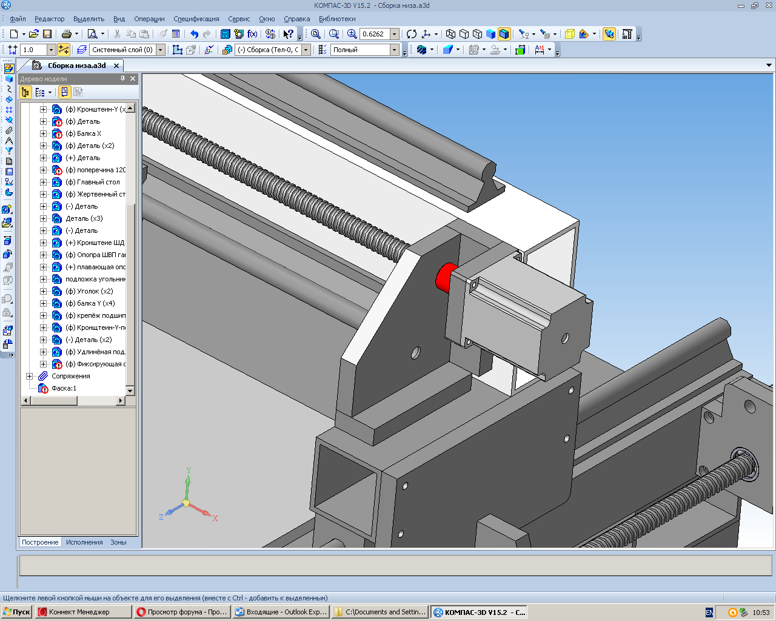Select the paperclip mates tool in sidebar
This screenshot has height=621, width=776.
point(8,130)
